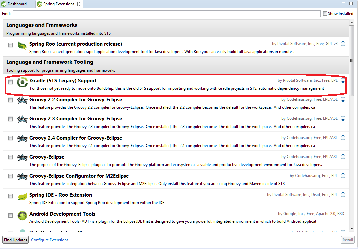358x249 pixels.
Task: Select the Android Development Tools title
Action: coord(62,214)
